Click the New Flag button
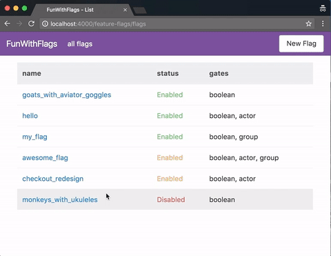The height and width of the screenshot is (256, 331). pyautogui.click(x=301, y=43)
